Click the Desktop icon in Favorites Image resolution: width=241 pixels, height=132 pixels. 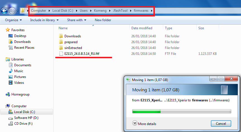click(x=11, y=36)
